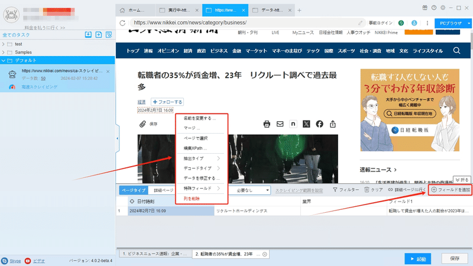
Task: Click スクレイピング範囲を設定 link
Action: pyautogui.click(x=299, y=190)
